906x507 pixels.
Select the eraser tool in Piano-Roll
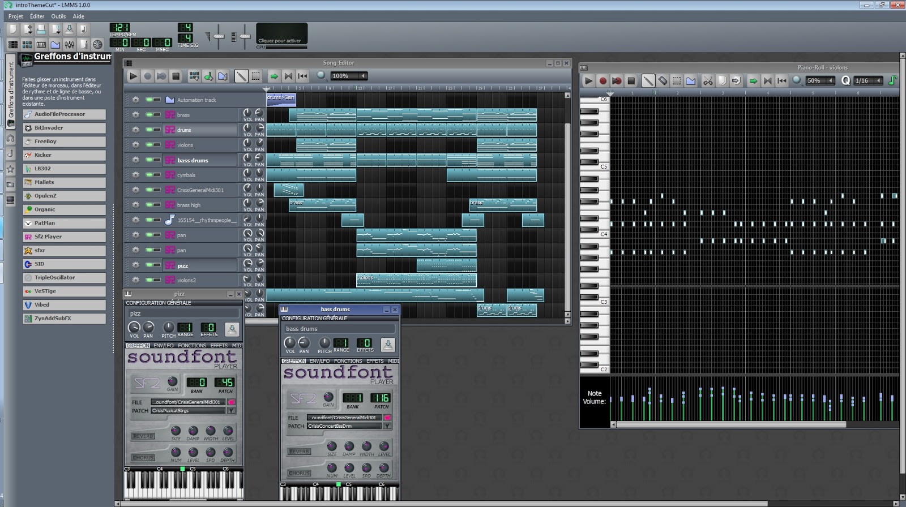663,81
